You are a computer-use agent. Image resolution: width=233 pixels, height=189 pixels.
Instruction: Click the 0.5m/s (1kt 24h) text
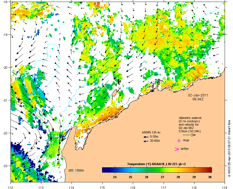(190, 131)
